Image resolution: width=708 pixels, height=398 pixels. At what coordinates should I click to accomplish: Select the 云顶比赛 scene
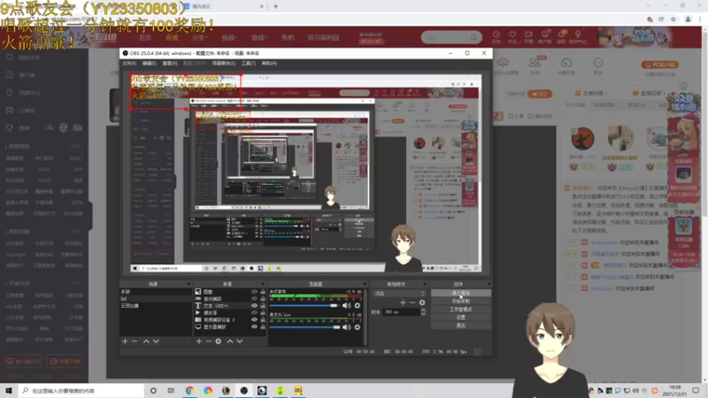click(156, 305)
